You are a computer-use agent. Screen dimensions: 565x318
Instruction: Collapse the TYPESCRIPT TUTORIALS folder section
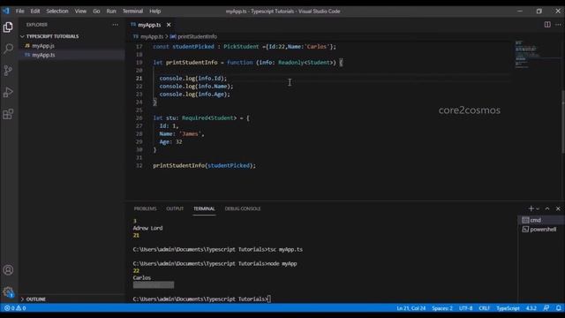click(x=52, y=36)
